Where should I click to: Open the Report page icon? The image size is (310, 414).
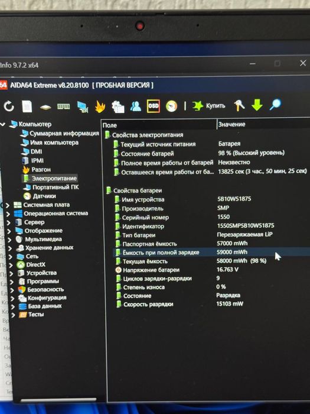(x=27, y=106)
